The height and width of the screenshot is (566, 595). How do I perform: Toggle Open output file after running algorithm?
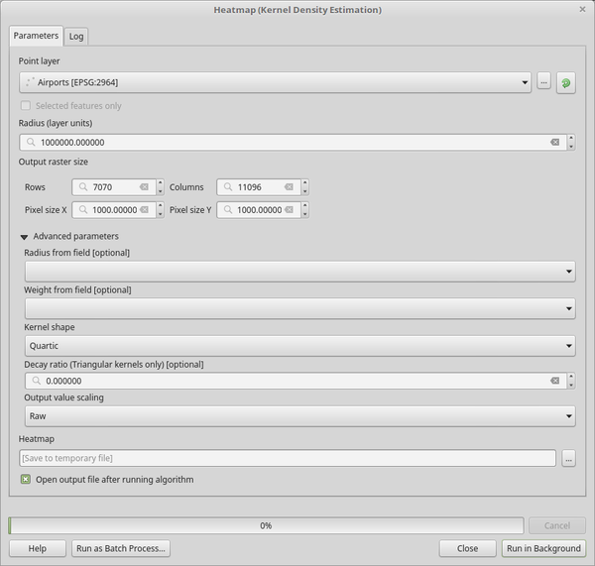[26, 480]
